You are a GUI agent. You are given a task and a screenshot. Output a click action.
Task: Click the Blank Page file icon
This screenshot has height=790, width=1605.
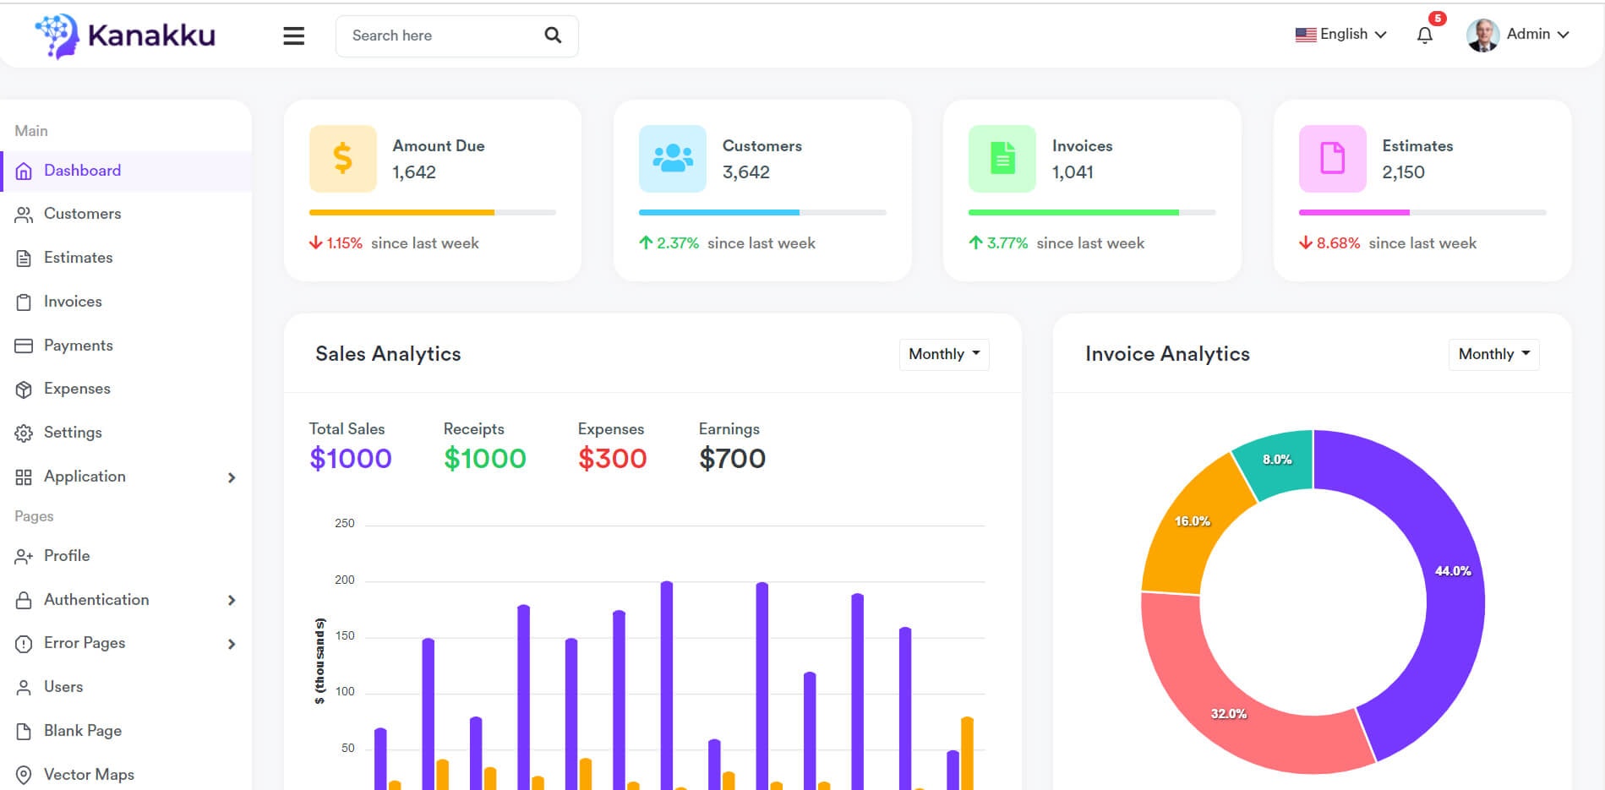[24, 732]
